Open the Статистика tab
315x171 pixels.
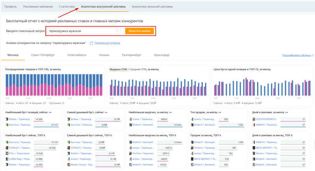click(x=67, y=7)
